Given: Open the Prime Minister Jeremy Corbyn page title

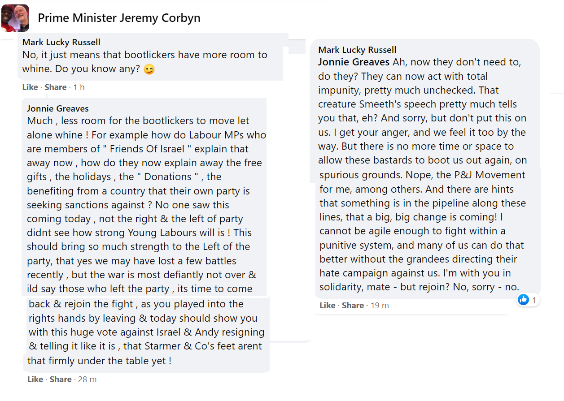Looking at the screenshot, I should point(119,18).
